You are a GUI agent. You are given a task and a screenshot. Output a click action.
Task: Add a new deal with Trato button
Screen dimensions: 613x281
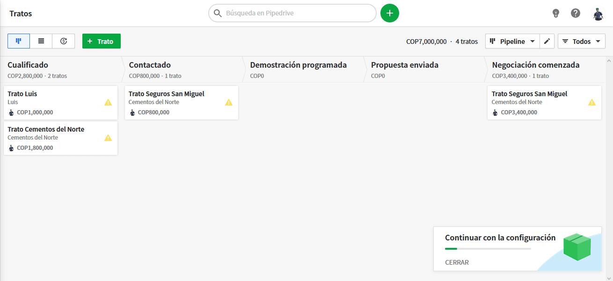point(102,41)
